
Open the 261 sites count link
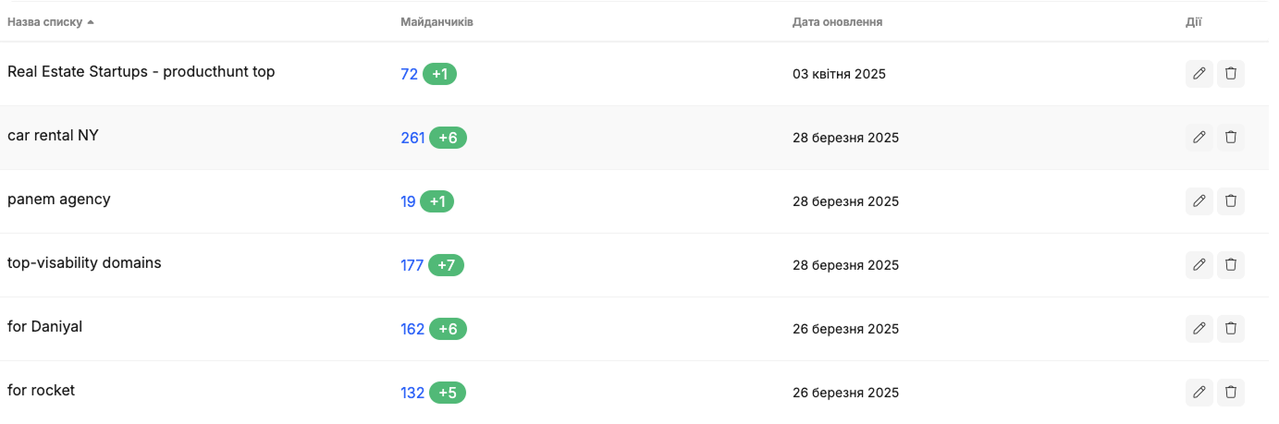click(412, 138)
